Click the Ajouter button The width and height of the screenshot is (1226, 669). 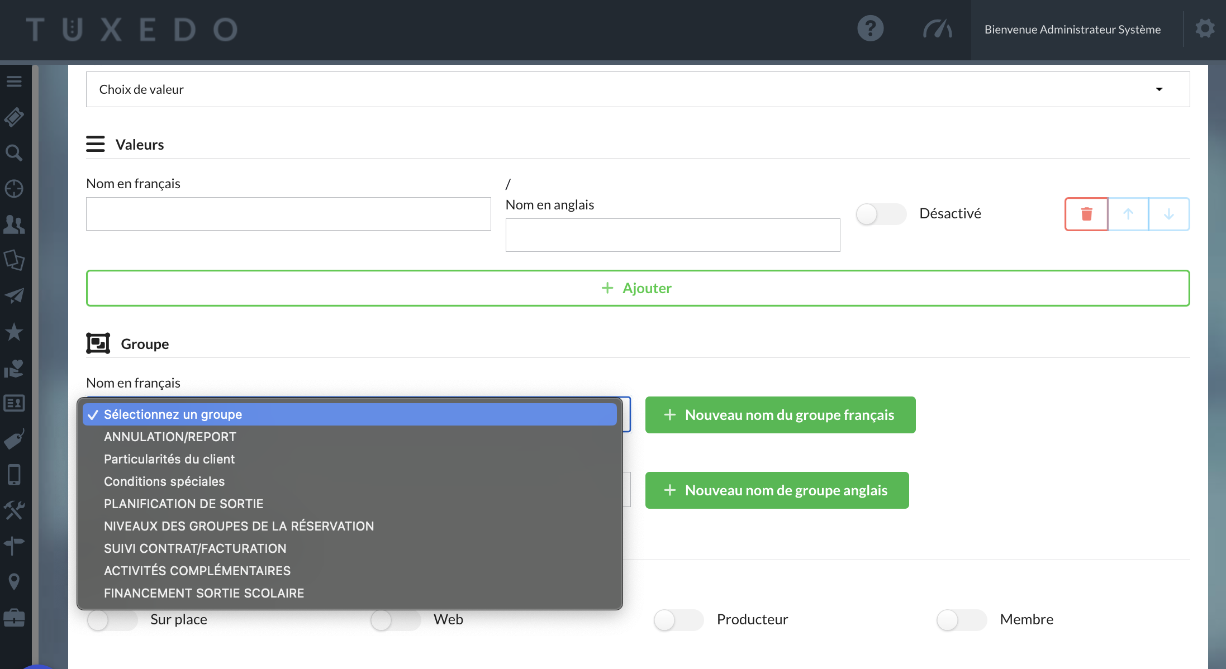(637, 288)
